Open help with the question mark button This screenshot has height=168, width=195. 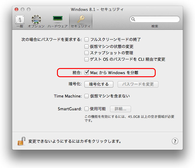pyautogui.click(x=175, y=141)
